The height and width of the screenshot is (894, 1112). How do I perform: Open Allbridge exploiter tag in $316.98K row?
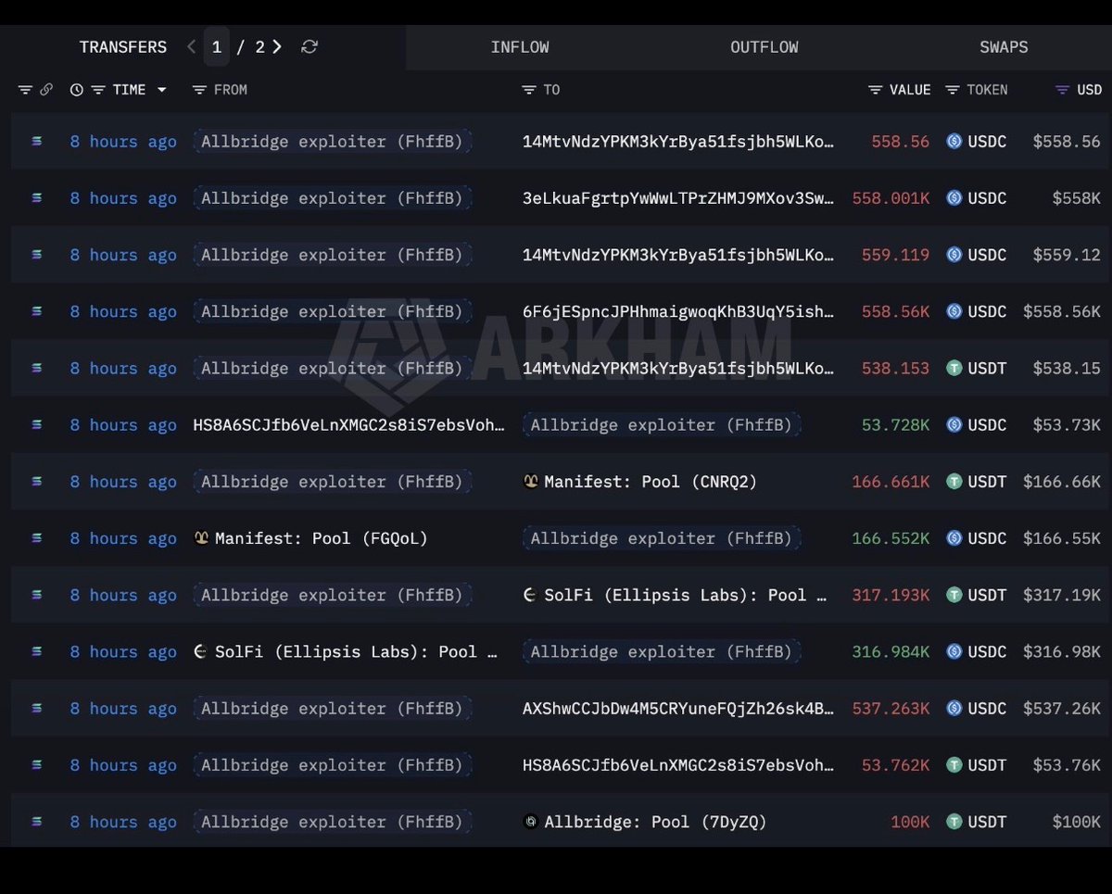(662, 651)
